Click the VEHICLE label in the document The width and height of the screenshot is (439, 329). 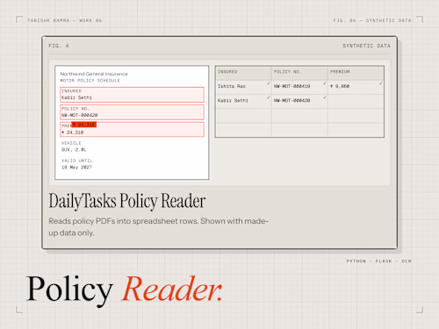point(71,143)
